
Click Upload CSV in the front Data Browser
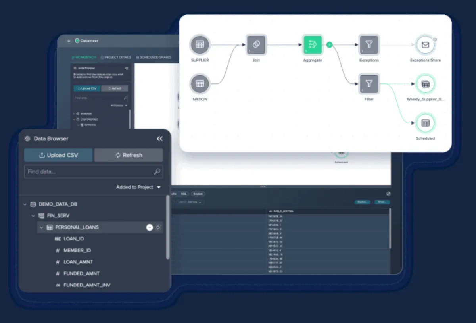tap(58, 155)
